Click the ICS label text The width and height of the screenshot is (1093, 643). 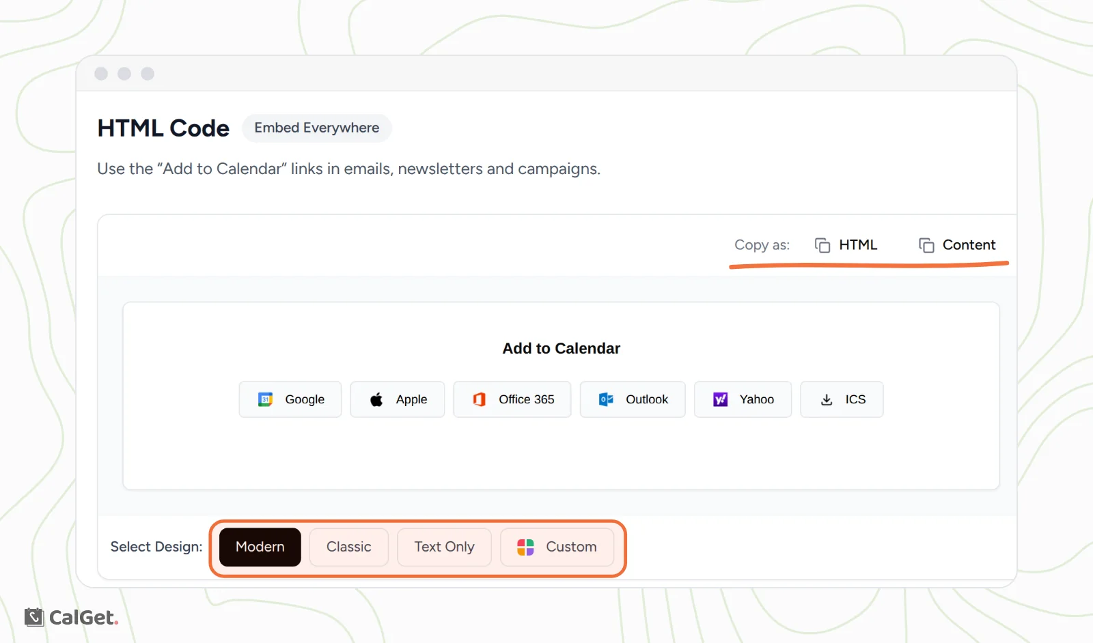[855, 399]
